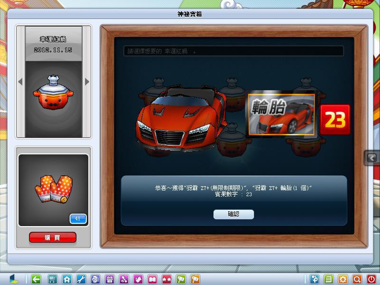Click the red 購買 purchase button
The height and width of the screenshot is (285, 380).
53,237
